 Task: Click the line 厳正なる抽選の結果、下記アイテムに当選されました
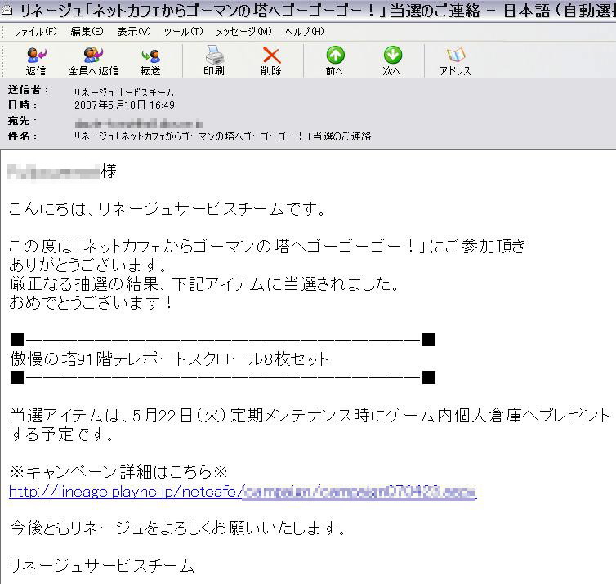[204, 284]
